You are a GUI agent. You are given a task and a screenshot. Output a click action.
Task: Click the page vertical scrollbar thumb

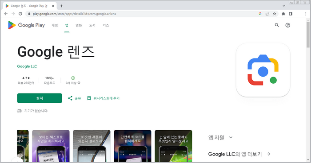point(308,35)
